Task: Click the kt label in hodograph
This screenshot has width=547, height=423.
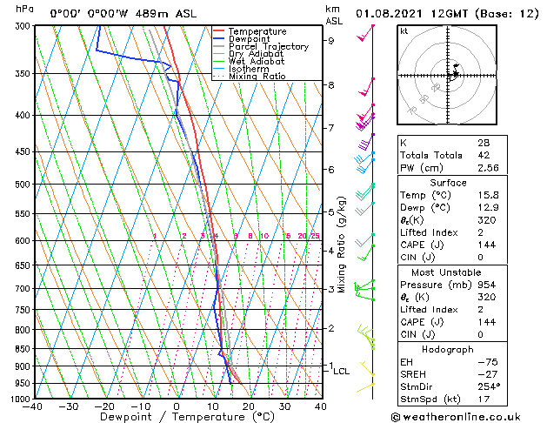Action: (404, 31)
